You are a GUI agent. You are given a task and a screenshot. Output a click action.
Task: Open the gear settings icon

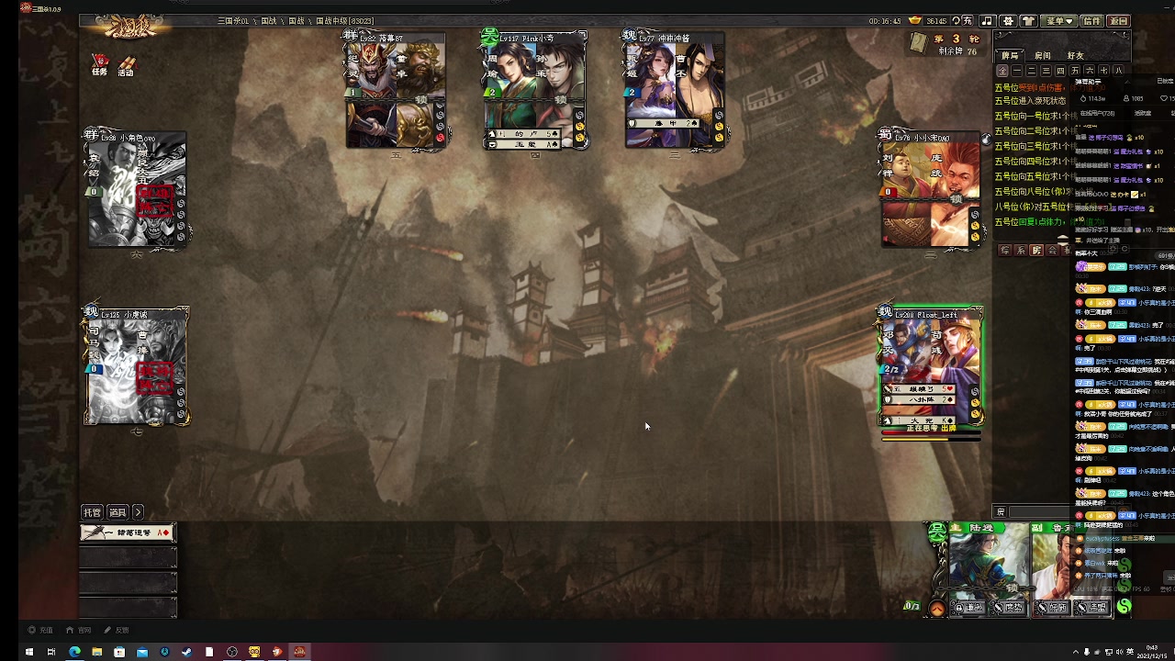click(x=1008, y=20)
